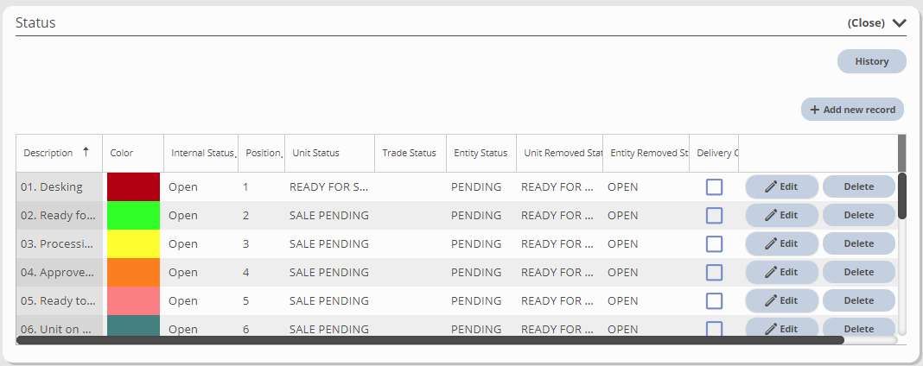This screenshot has height=366, width=923.
Task: Click pencil Edit icon for 06. Unit on row
Action: pos(772,328)
